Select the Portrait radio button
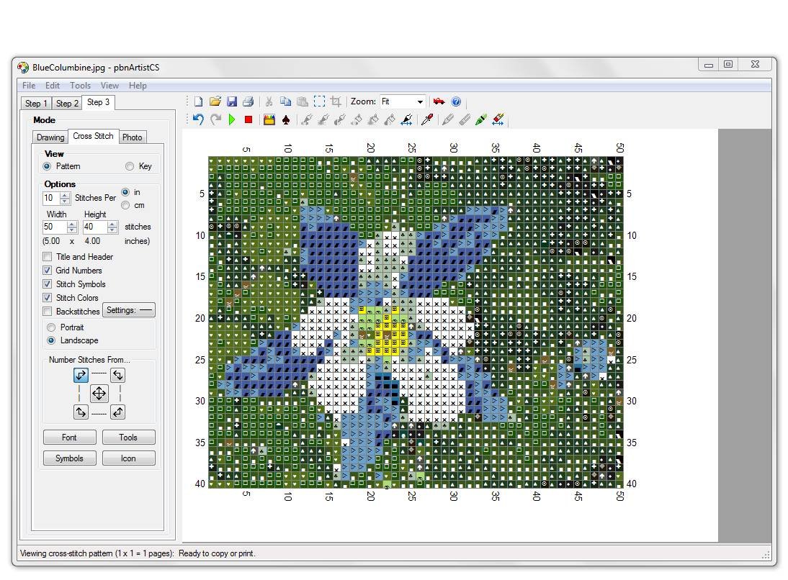The height and width of the screenshot is (580, 788). tap(51, 327)
